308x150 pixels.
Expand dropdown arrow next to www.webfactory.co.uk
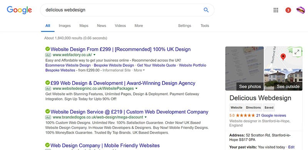pos(94,54)
